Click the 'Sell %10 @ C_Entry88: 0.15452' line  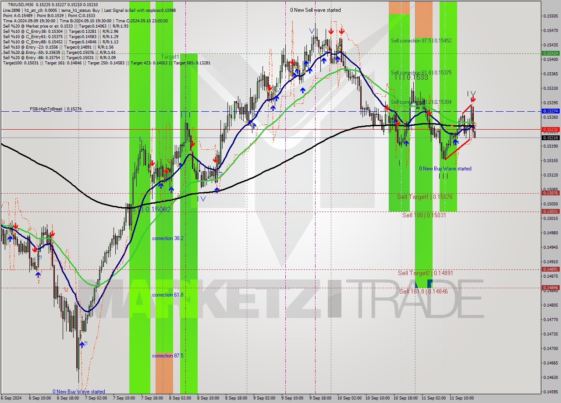click(x=60, y=42)
